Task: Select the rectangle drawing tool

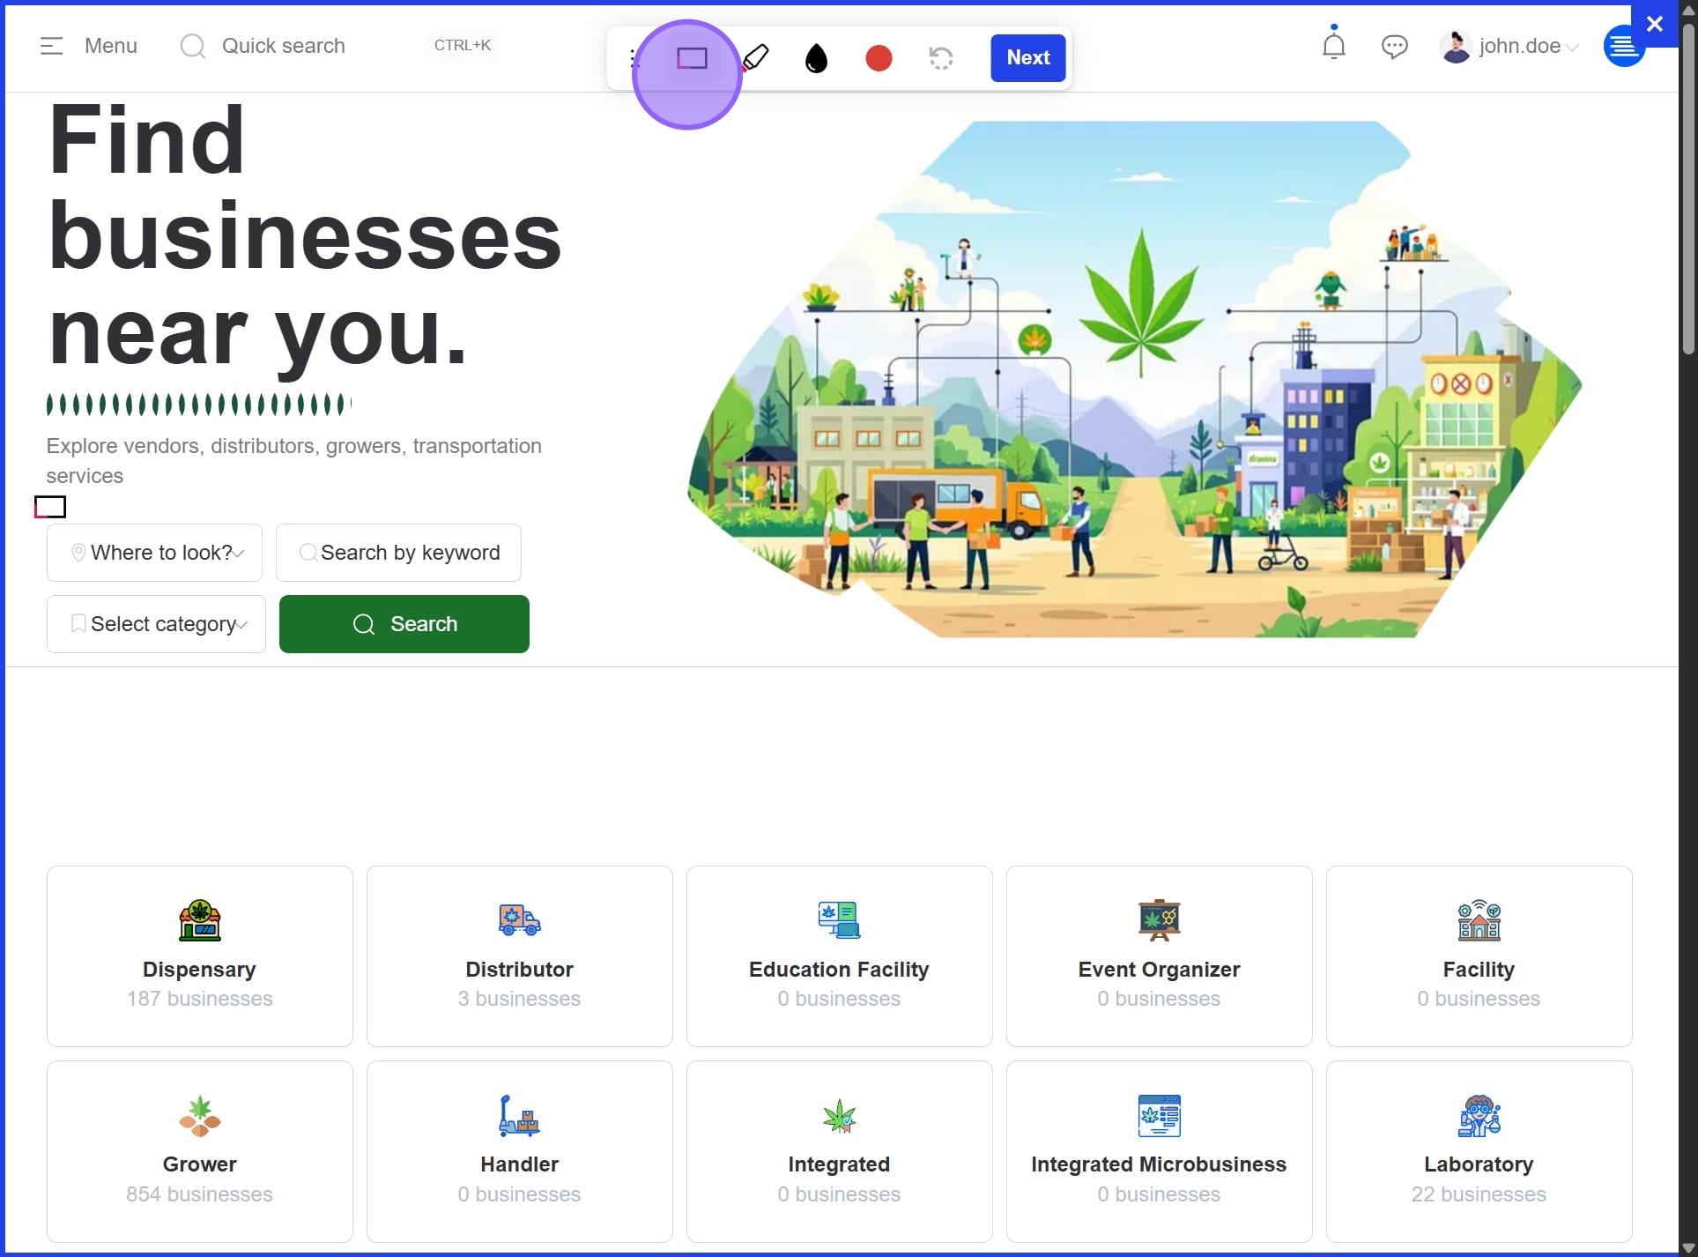Action: [x=692, y=58]
